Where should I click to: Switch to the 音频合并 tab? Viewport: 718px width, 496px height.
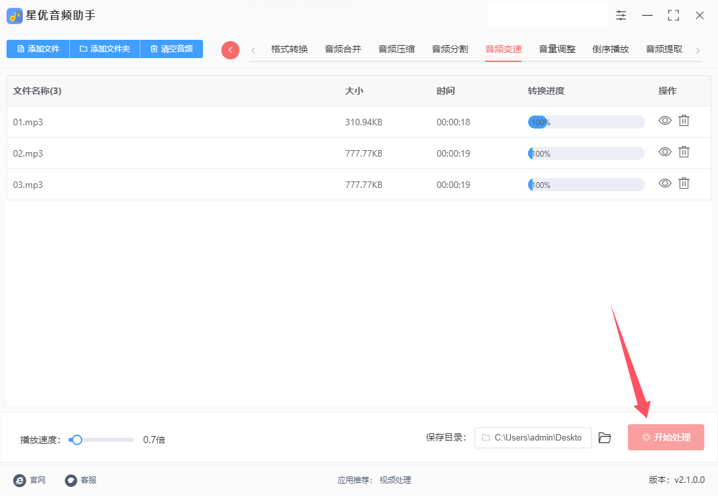click(343, 49)
